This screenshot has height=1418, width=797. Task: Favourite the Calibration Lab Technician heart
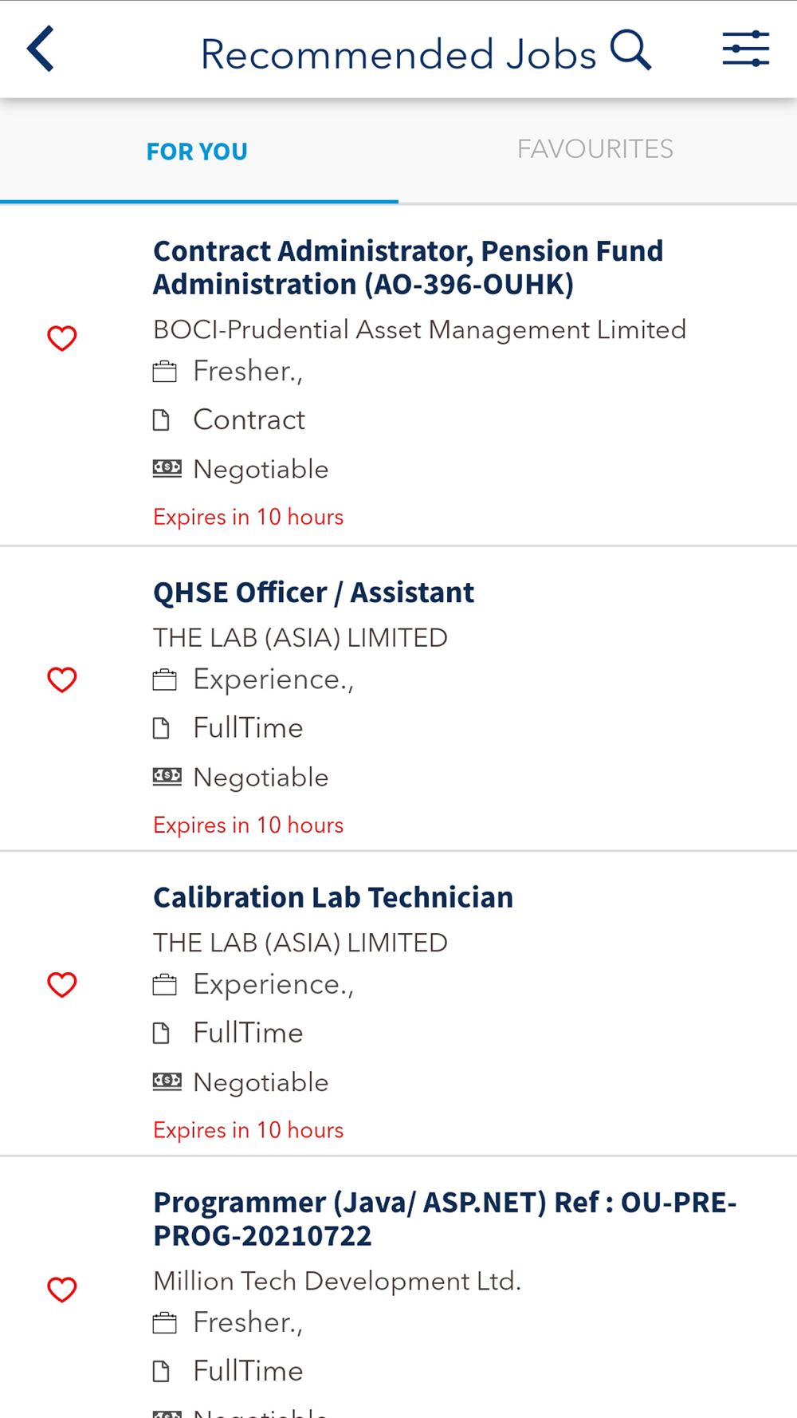coord(62,985)
